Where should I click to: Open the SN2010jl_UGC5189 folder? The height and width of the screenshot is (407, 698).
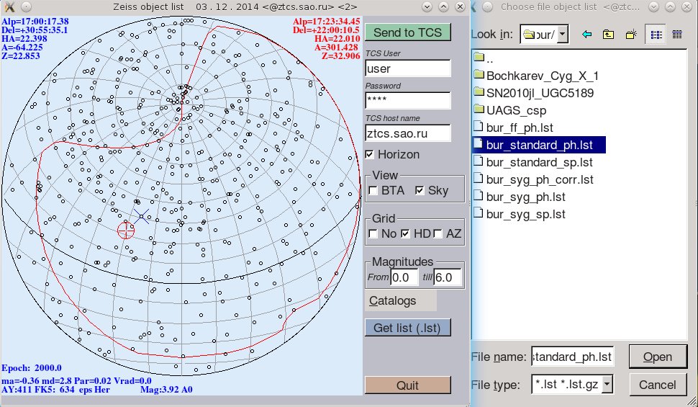pyautogui.click(x=534, y=93)
